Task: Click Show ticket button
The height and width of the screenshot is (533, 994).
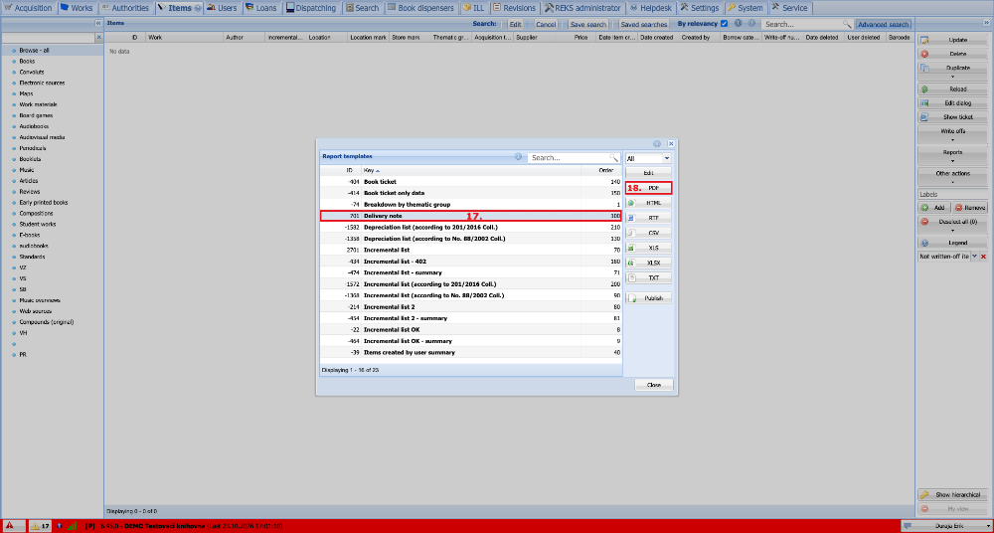Action: (x=953, y=117)
